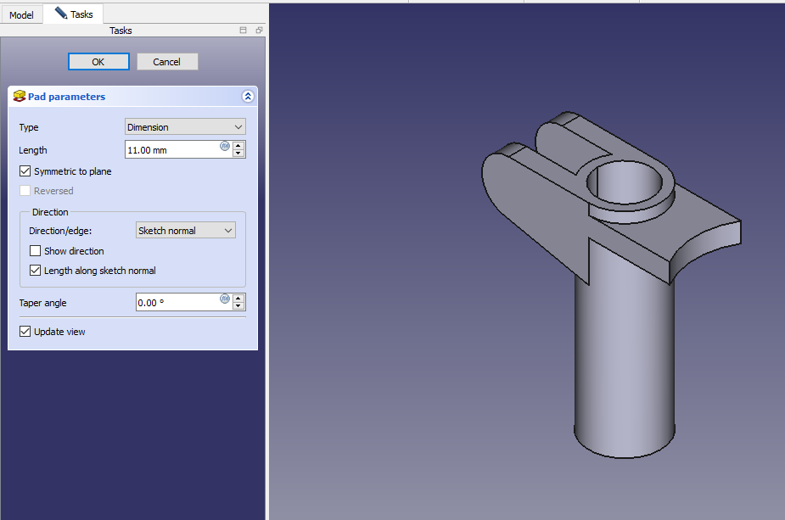Open the expression editor icon in Taper angle field
The width and height of the screenshot is (785, 520).
[225, 299]
